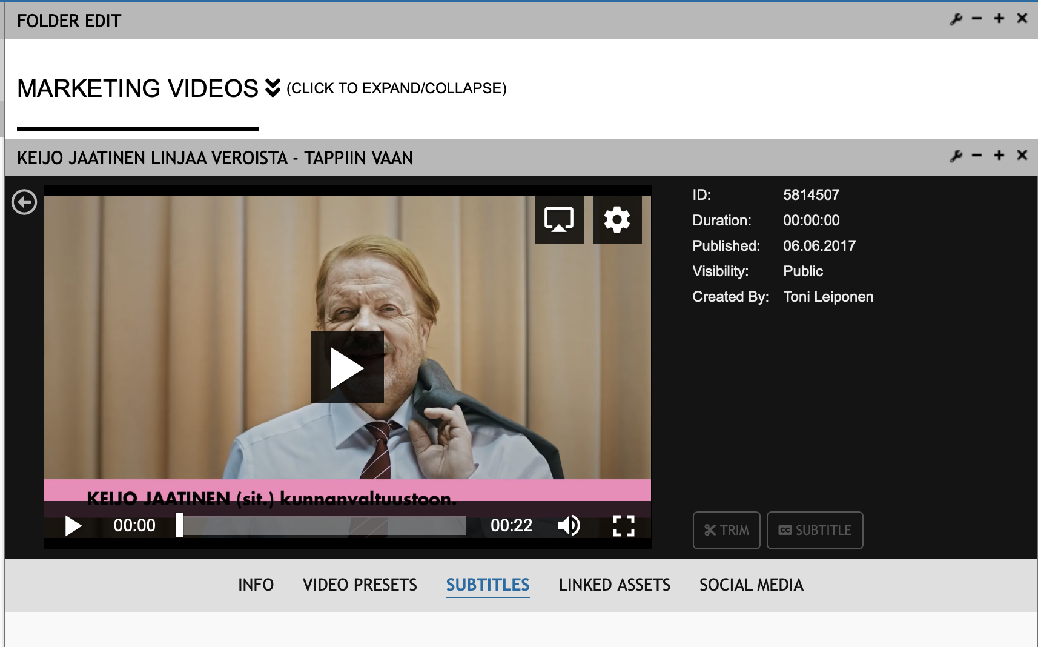Image resolution: width=1038 pixels, height=647 pixels.
Task: Mute the video with speaker icon
Action: [x=569, y=526]
